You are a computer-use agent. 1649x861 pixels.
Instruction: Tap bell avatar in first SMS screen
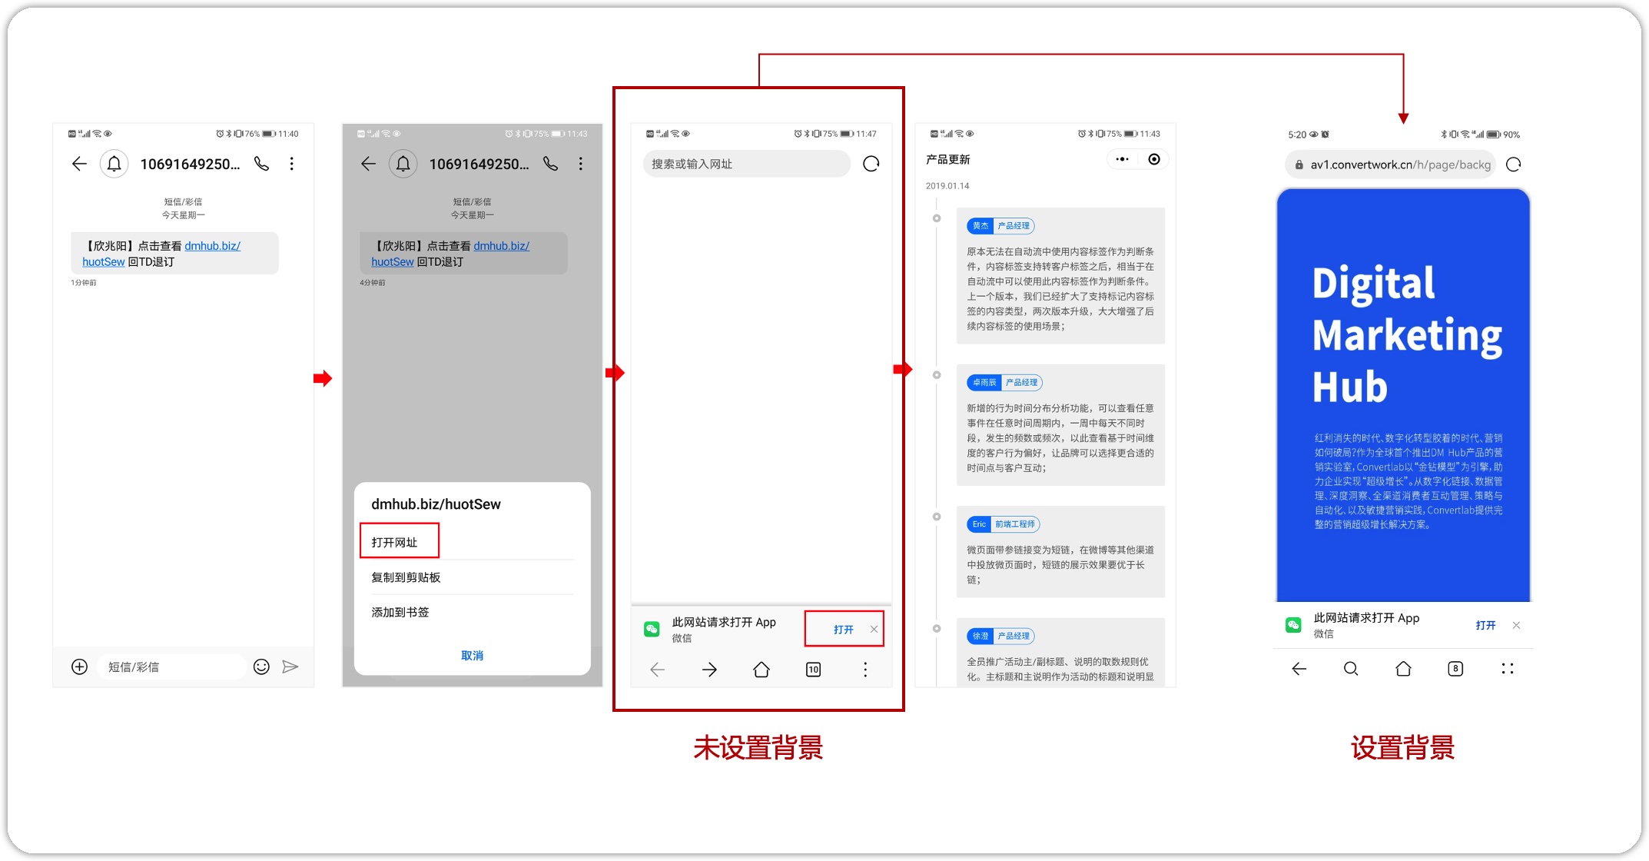coord(114,164)
